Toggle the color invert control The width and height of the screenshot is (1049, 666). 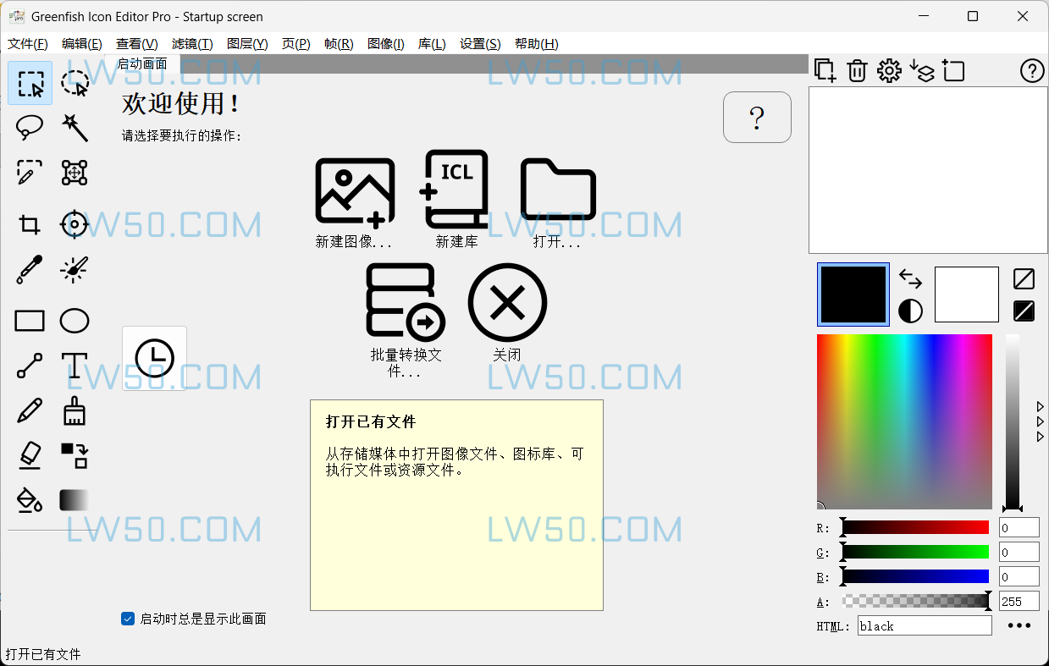[909, 311]
